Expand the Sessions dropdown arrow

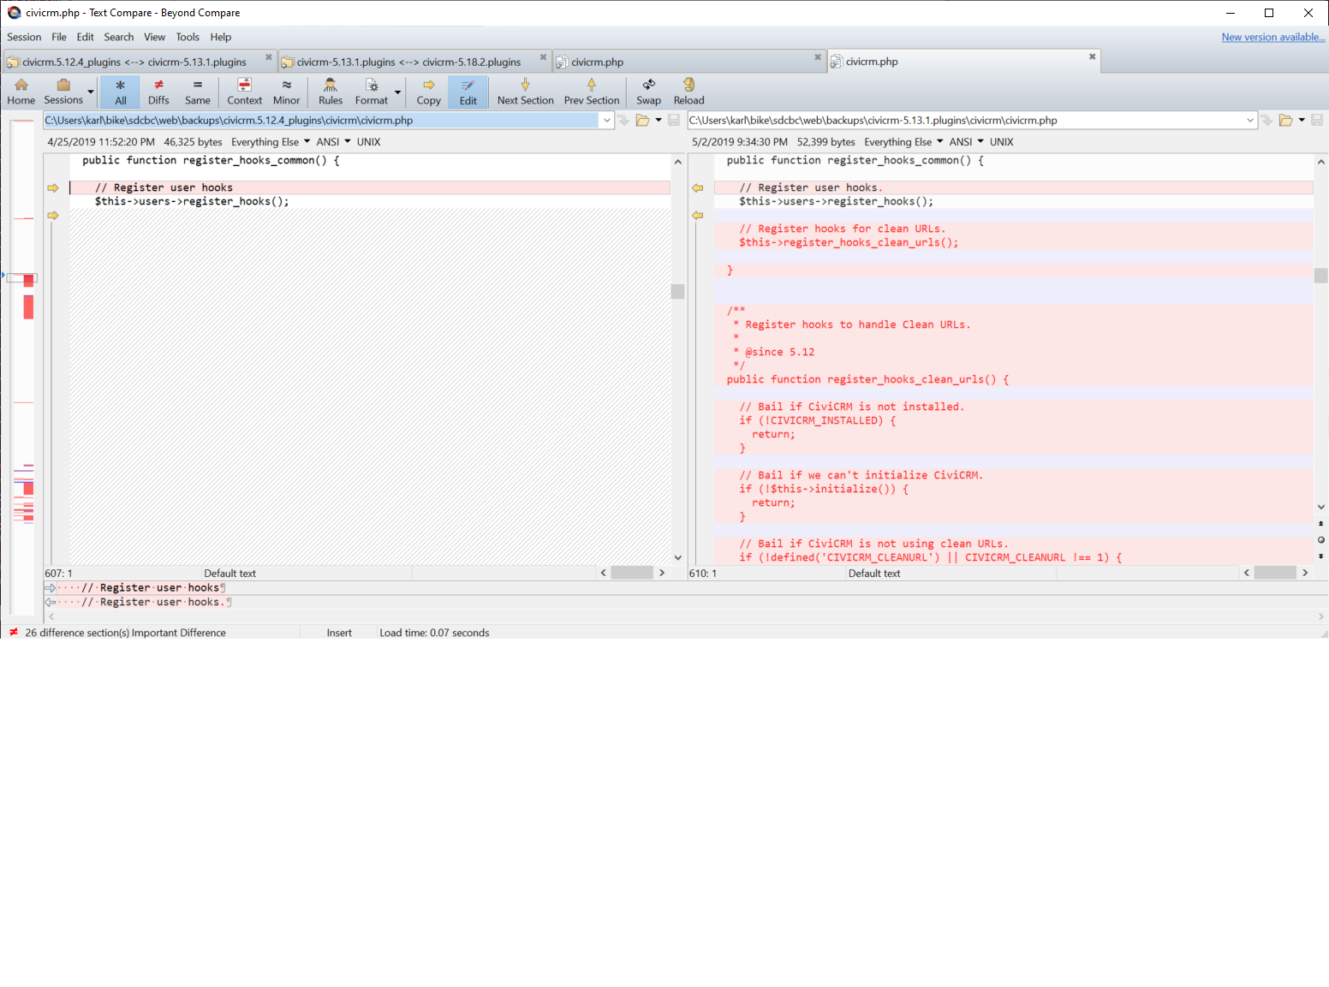[91, 92]
